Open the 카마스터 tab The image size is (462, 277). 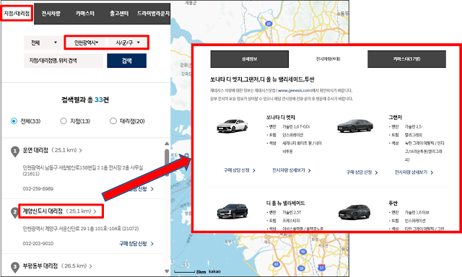(x=85, y=14)
